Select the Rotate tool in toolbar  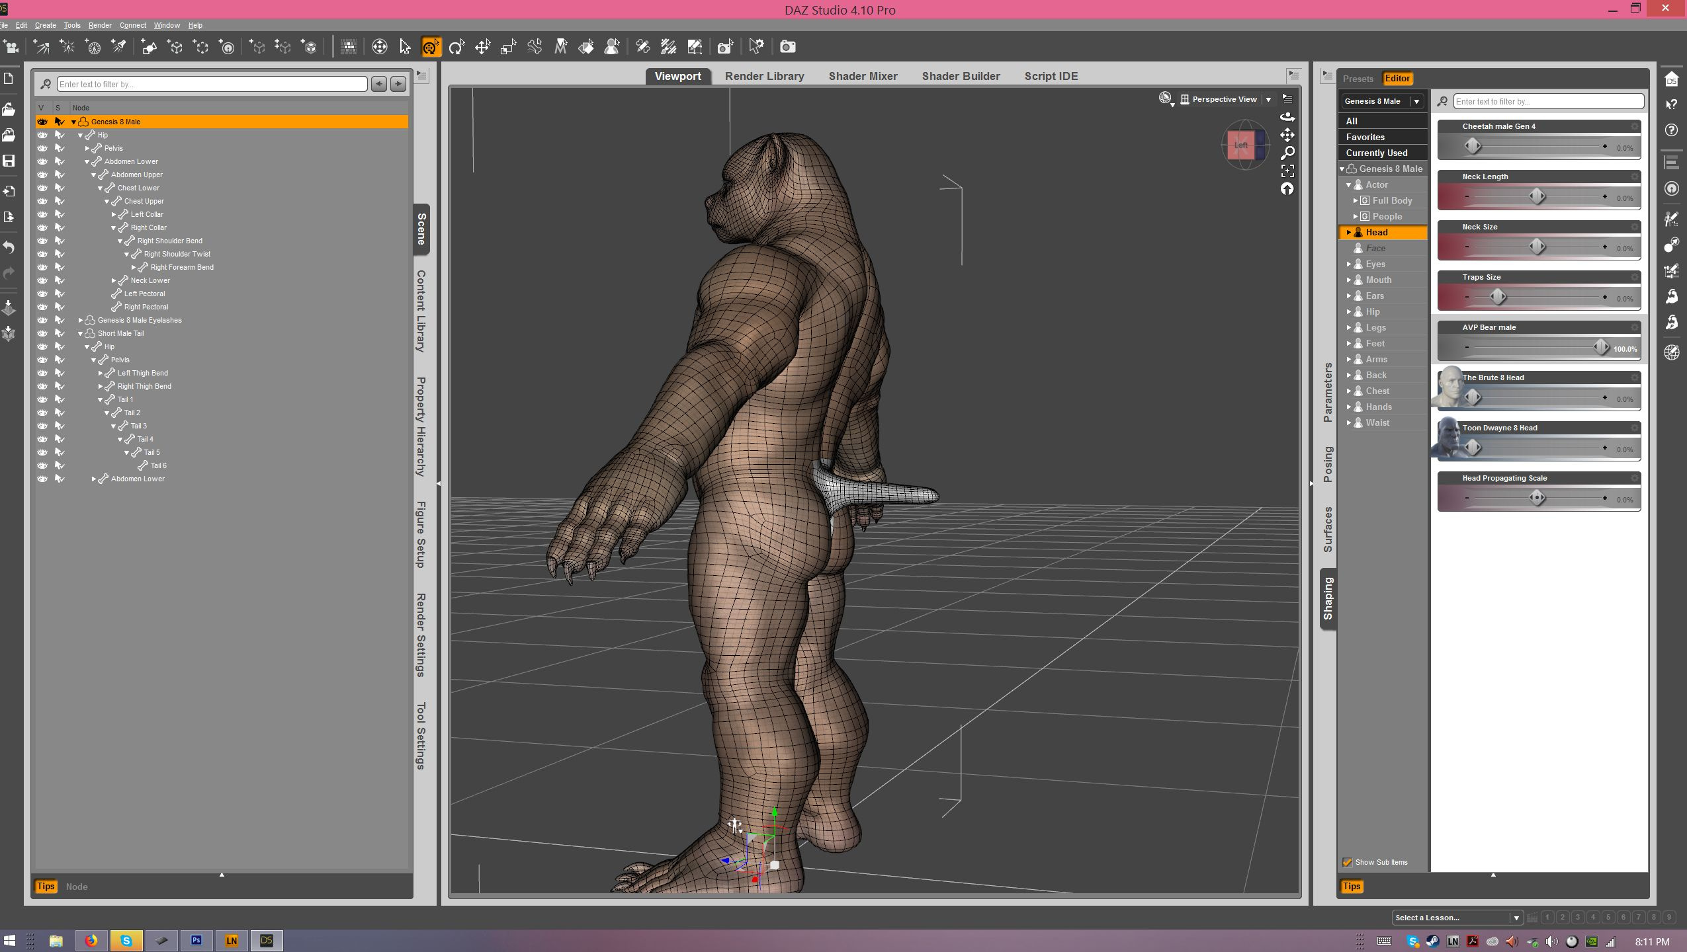point(456,47)
